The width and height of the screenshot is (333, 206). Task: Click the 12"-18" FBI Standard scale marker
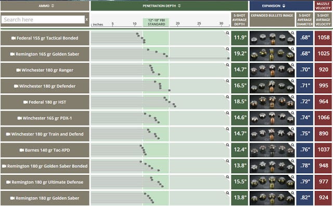tap(156, 22)
